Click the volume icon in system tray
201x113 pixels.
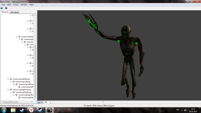[185, 110]
